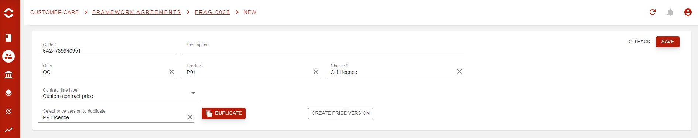The width and height of the screenshot is (698, 138).
Task: Select the Customer Care people icon
Action: click(8, 56)
